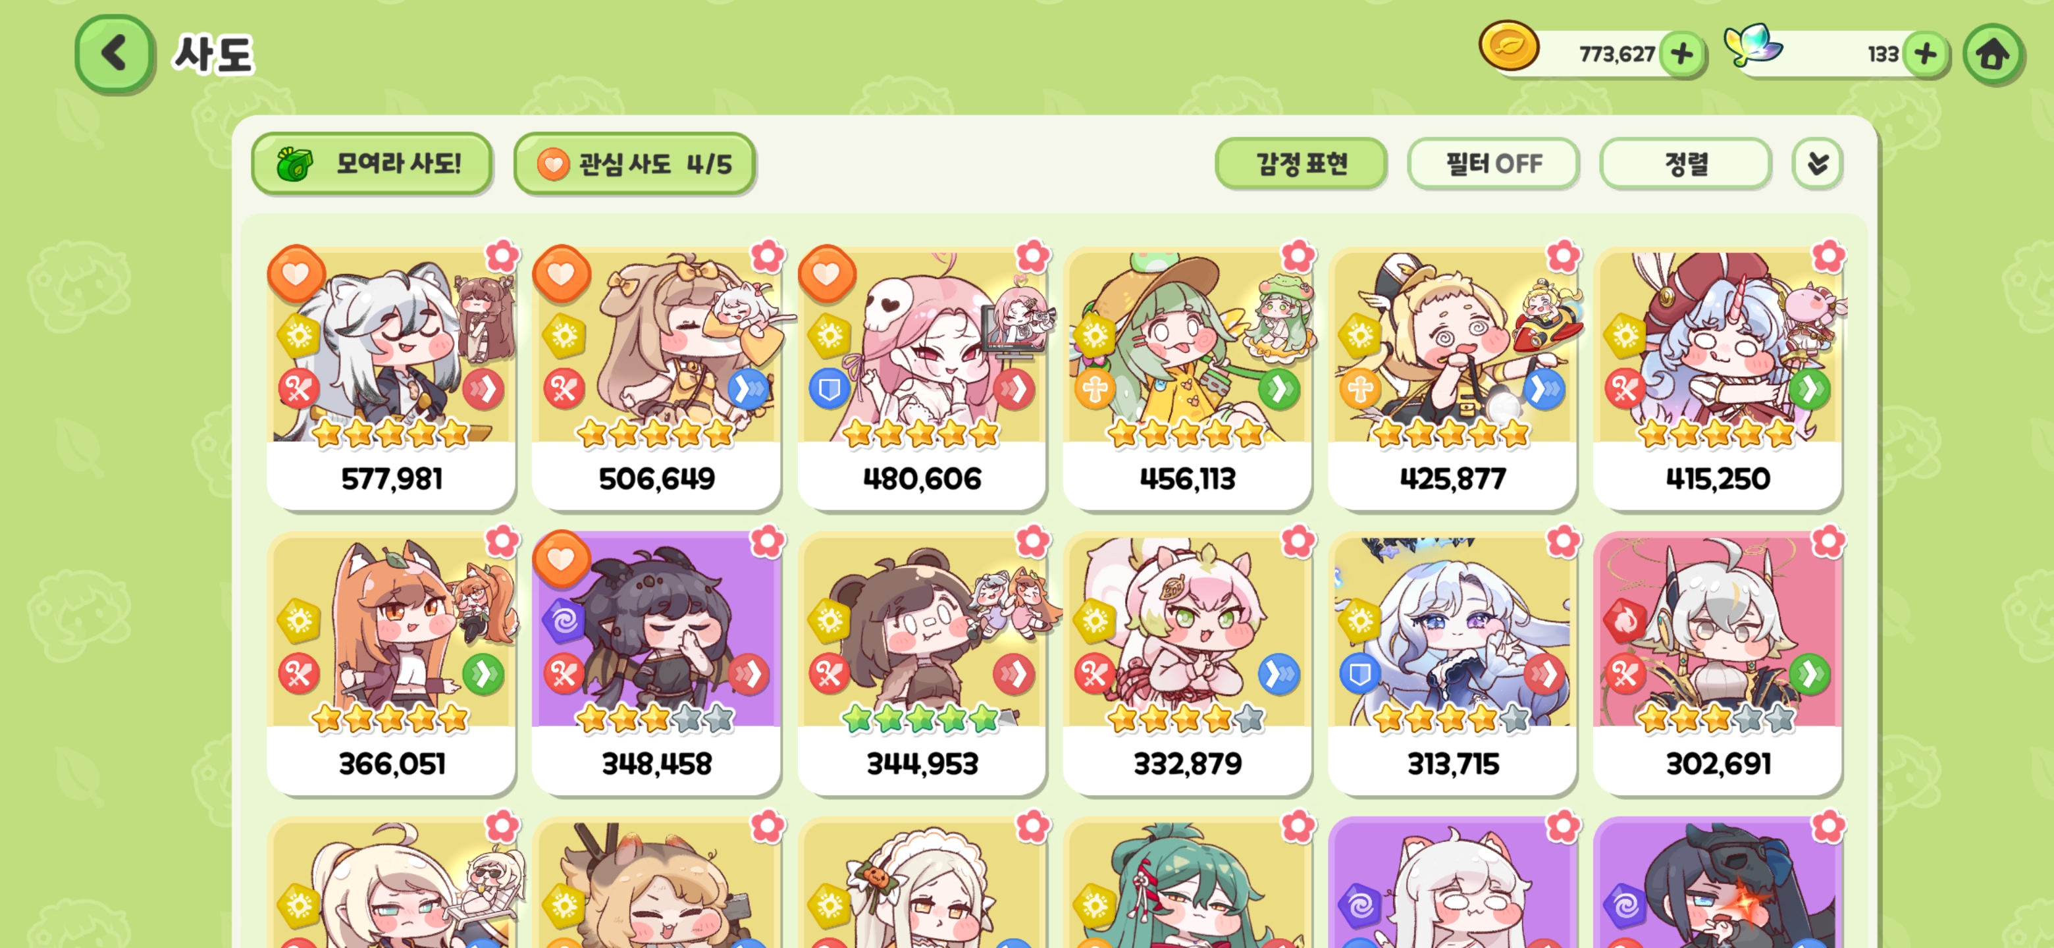
Task: Open the 정렬 sort options
Action: pyautogui.click(x=1685, y=164)
